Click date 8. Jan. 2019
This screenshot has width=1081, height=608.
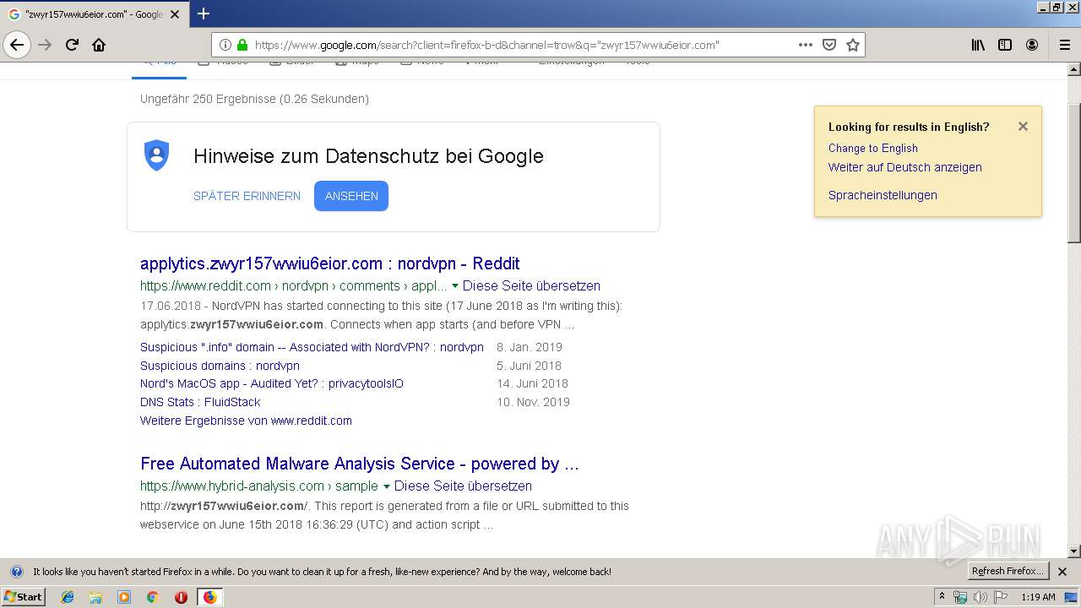coord(530,347)
